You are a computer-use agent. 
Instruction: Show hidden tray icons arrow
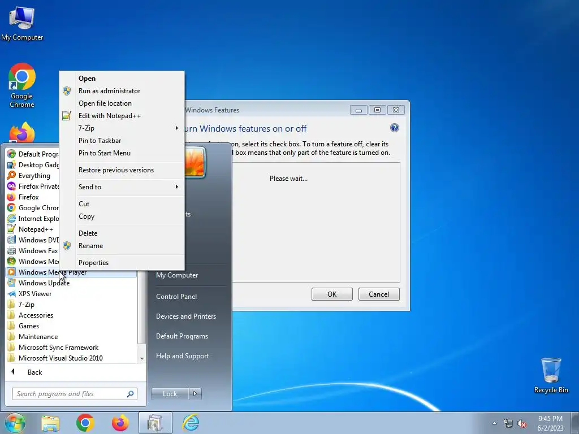click(494, 424)
